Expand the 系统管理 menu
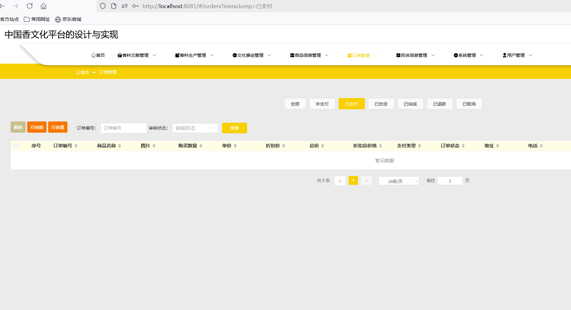 (468, 55)
